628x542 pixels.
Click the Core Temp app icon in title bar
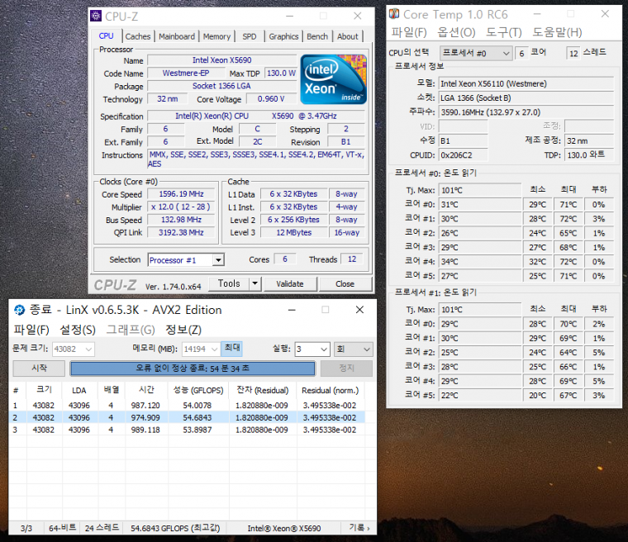pyautogui.click(x=394, y=14)
